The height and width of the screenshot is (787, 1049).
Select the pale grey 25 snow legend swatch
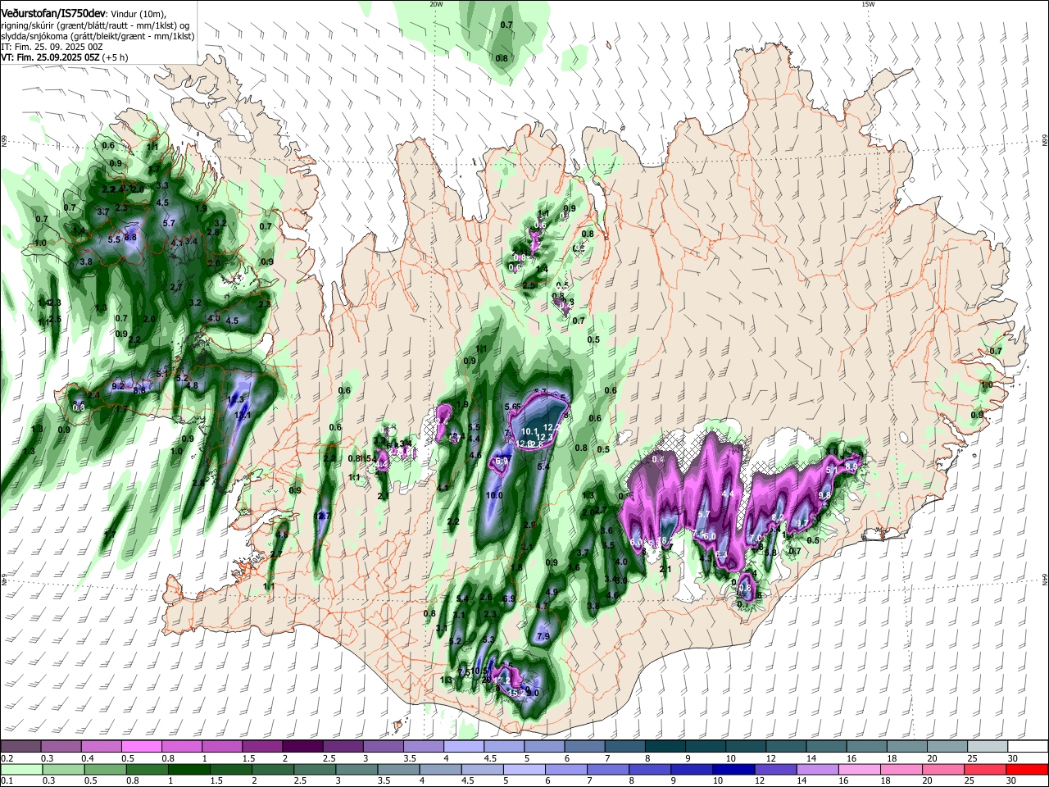click(988, 747)
